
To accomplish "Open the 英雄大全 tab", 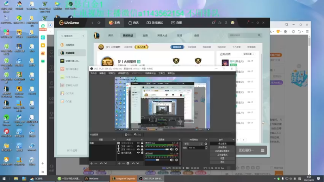I will (x=162, y=36).
